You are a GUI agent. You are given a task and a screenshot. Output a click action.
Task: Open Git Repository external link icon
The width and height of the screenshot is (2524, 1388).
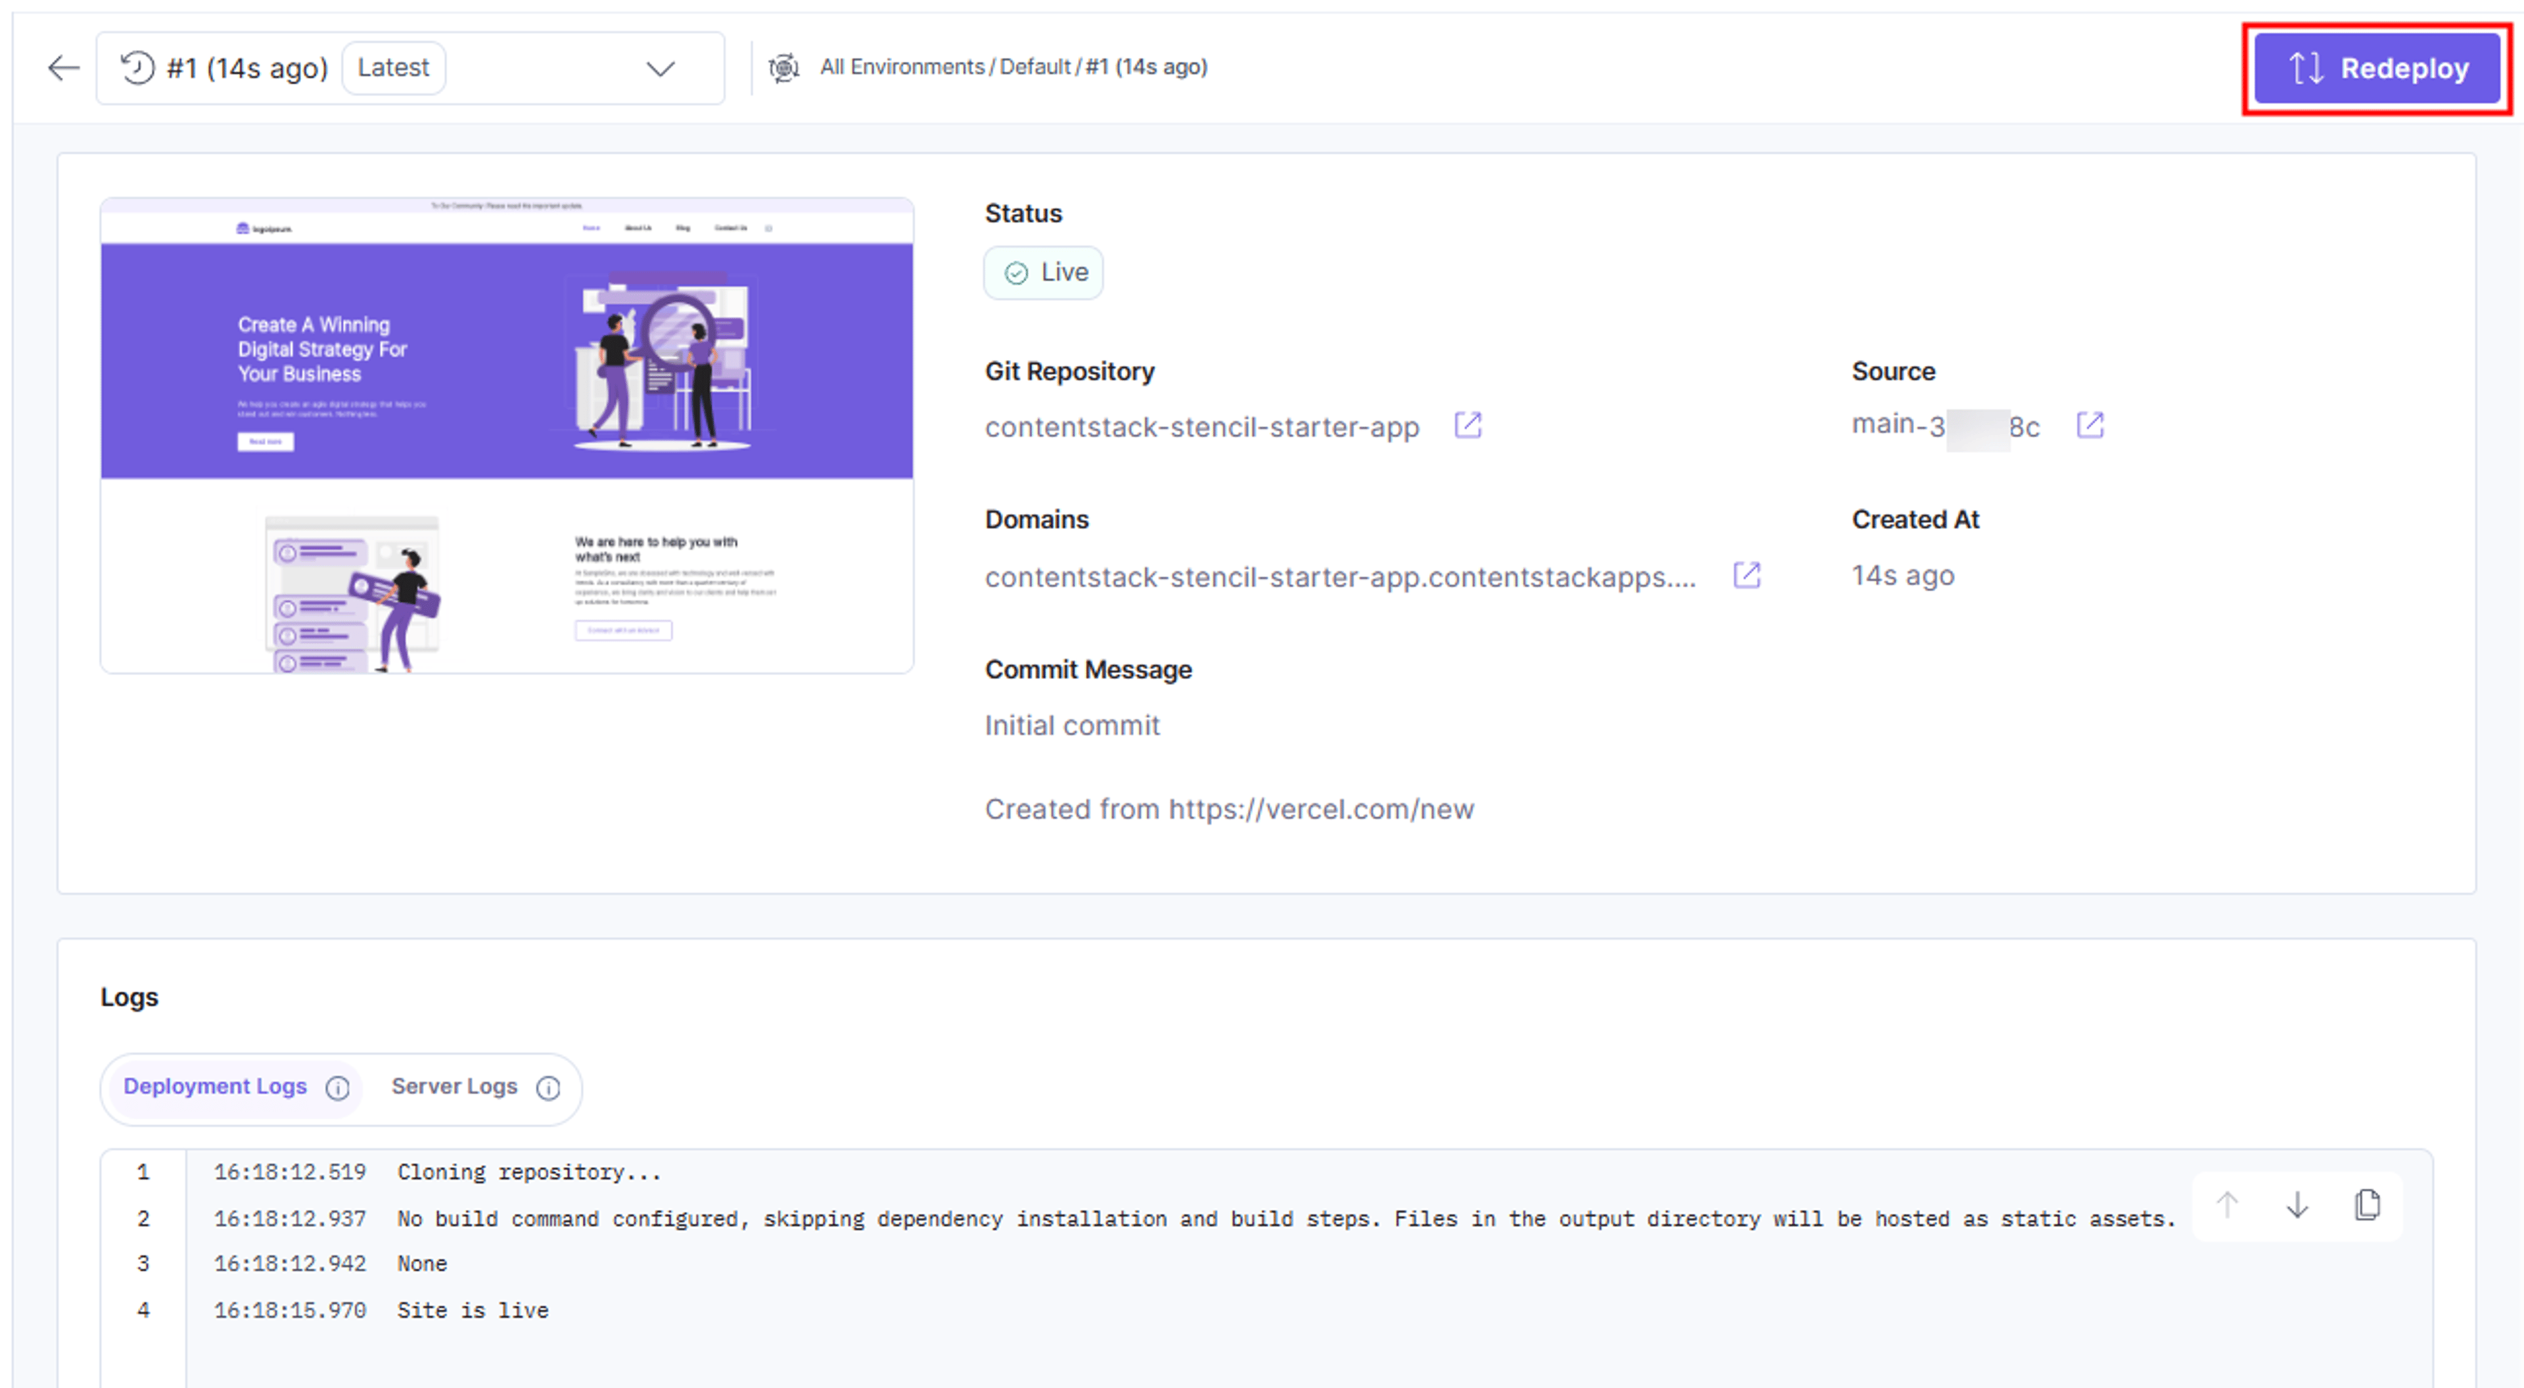(1467, 425)
